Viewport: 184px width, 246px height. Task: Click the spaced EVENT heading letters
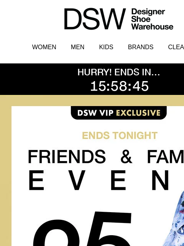coord(99,180)
